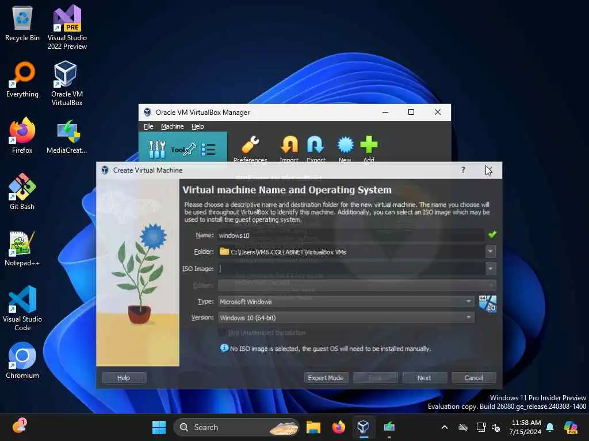Image resolution: width=589 pixels, height=441 pixels.
Task: Open Recycle Bin desktop icon
Action: (x=22, y=24)
